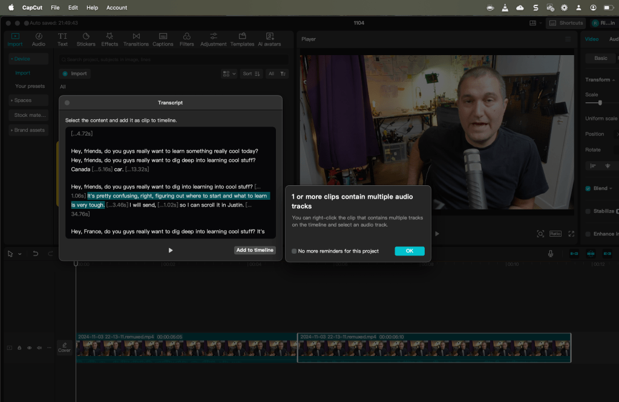Click the redo arrow in timeline toolbar
Viewport: 619px width, 402px height.
(x=50, y=254)
